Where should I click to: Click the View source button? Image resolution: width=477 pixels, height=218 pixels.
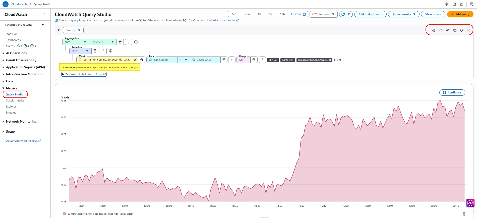(433, 14)
